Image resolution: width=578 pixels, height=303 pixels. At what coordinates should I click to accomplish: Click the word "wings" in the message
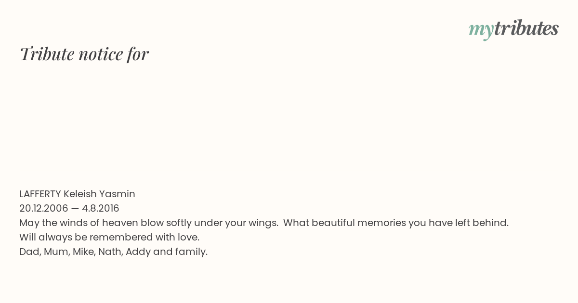(264, 224)
